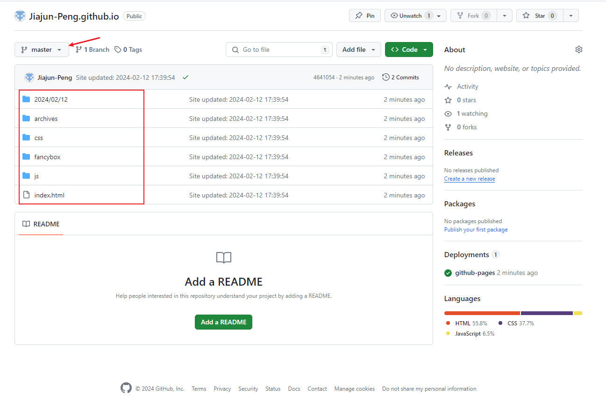Click Do not share my personal information
Screen dimensions: 606x407
tap(429, 389)
